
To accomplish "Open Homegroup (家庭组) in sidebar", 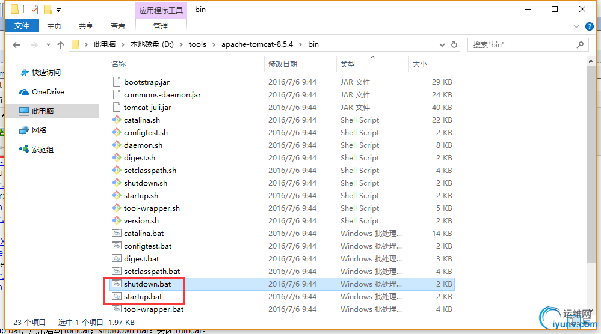I will point(37,149).
